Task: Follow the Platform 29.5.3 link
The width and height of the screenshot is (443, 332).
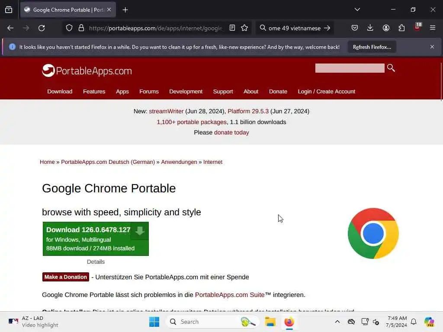Action: coord(248,111)
